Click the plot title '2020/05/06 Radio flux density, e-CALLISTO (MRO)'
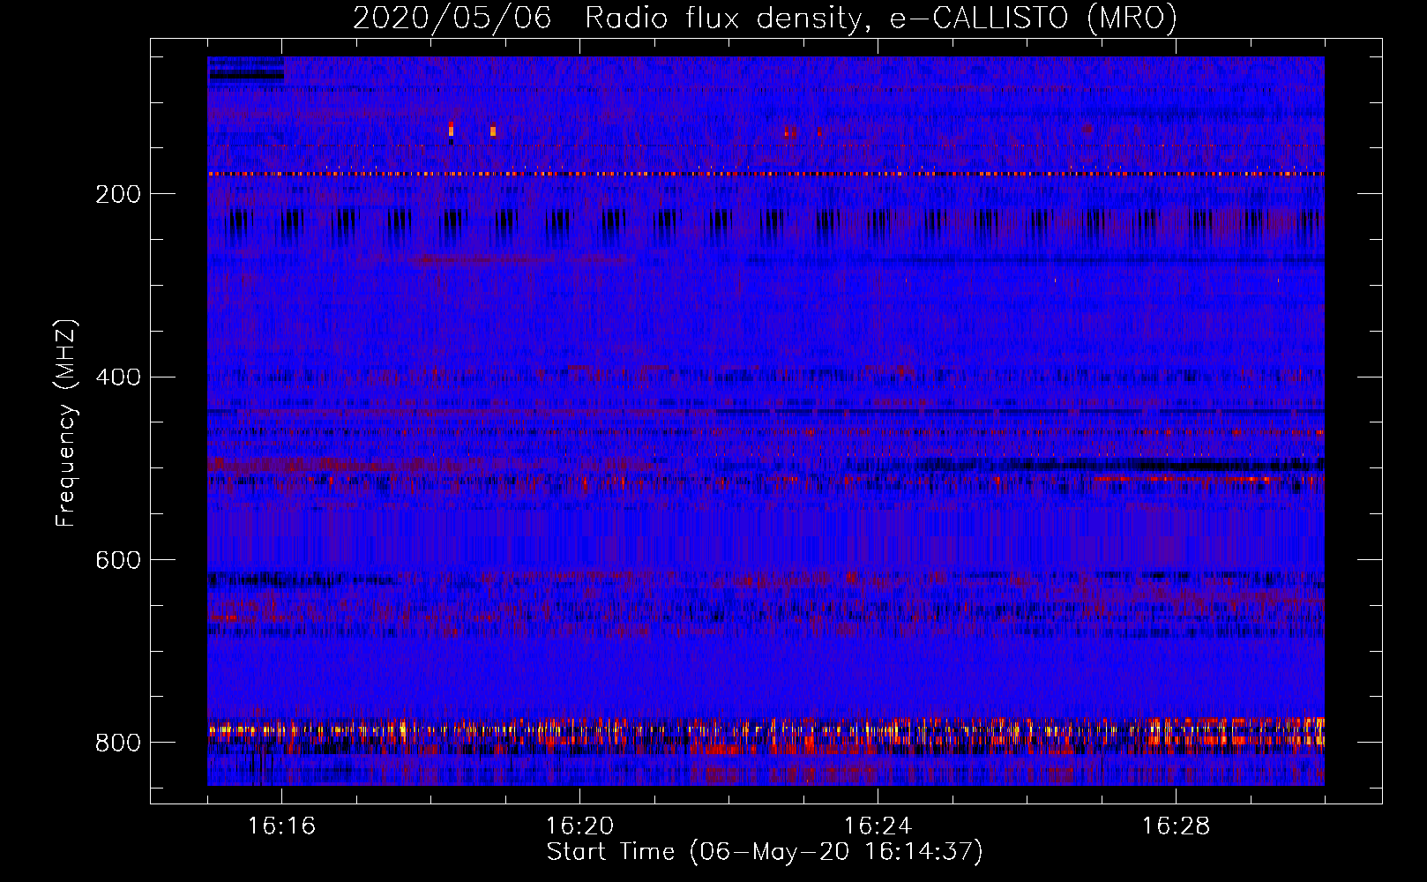This screenshot has width=1427, height=882. click(765, 18)
